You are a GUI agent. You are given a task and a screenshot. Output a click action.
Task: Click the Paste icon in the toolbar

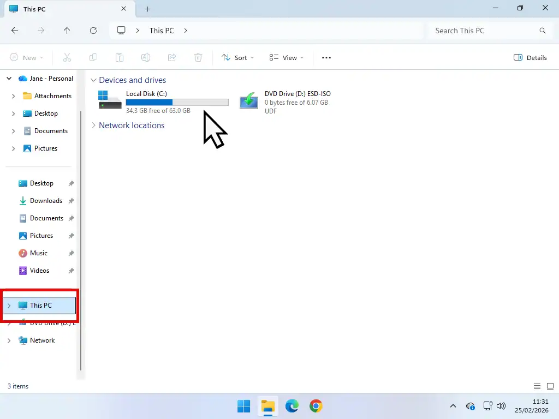120,57
